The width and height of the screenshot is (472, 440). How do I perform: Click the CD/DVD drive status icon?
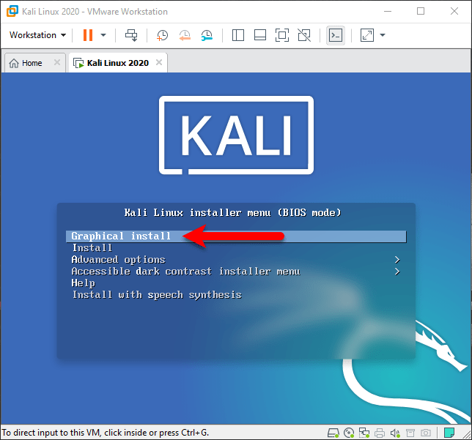pos(349,433)
